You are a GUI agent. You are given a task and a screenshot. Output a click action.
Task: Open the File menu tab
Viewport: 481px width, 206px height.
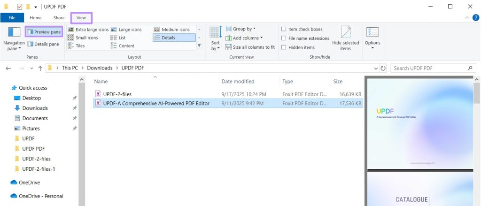[12, 18]
